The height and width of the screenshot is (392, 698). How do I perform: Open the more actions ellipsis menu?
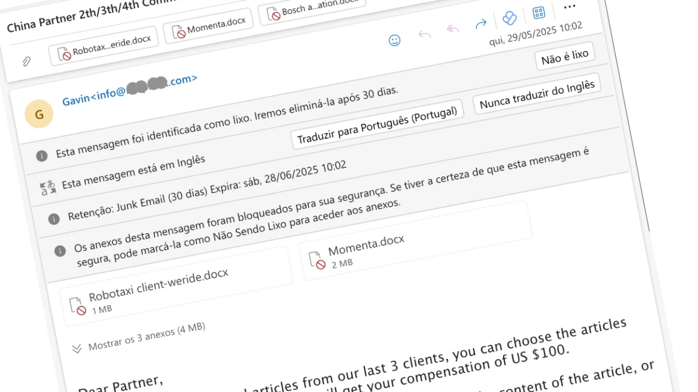coord(569,6)
